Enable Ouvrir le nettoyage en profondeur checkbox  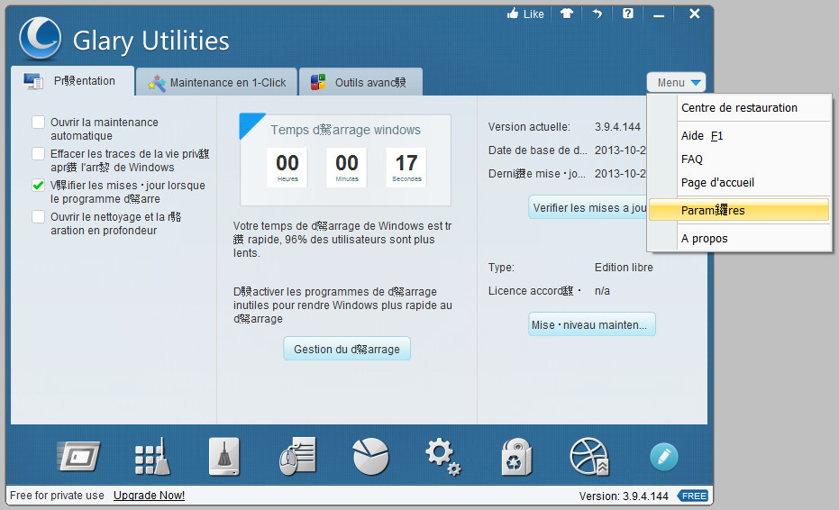click(x=38, y=217)
